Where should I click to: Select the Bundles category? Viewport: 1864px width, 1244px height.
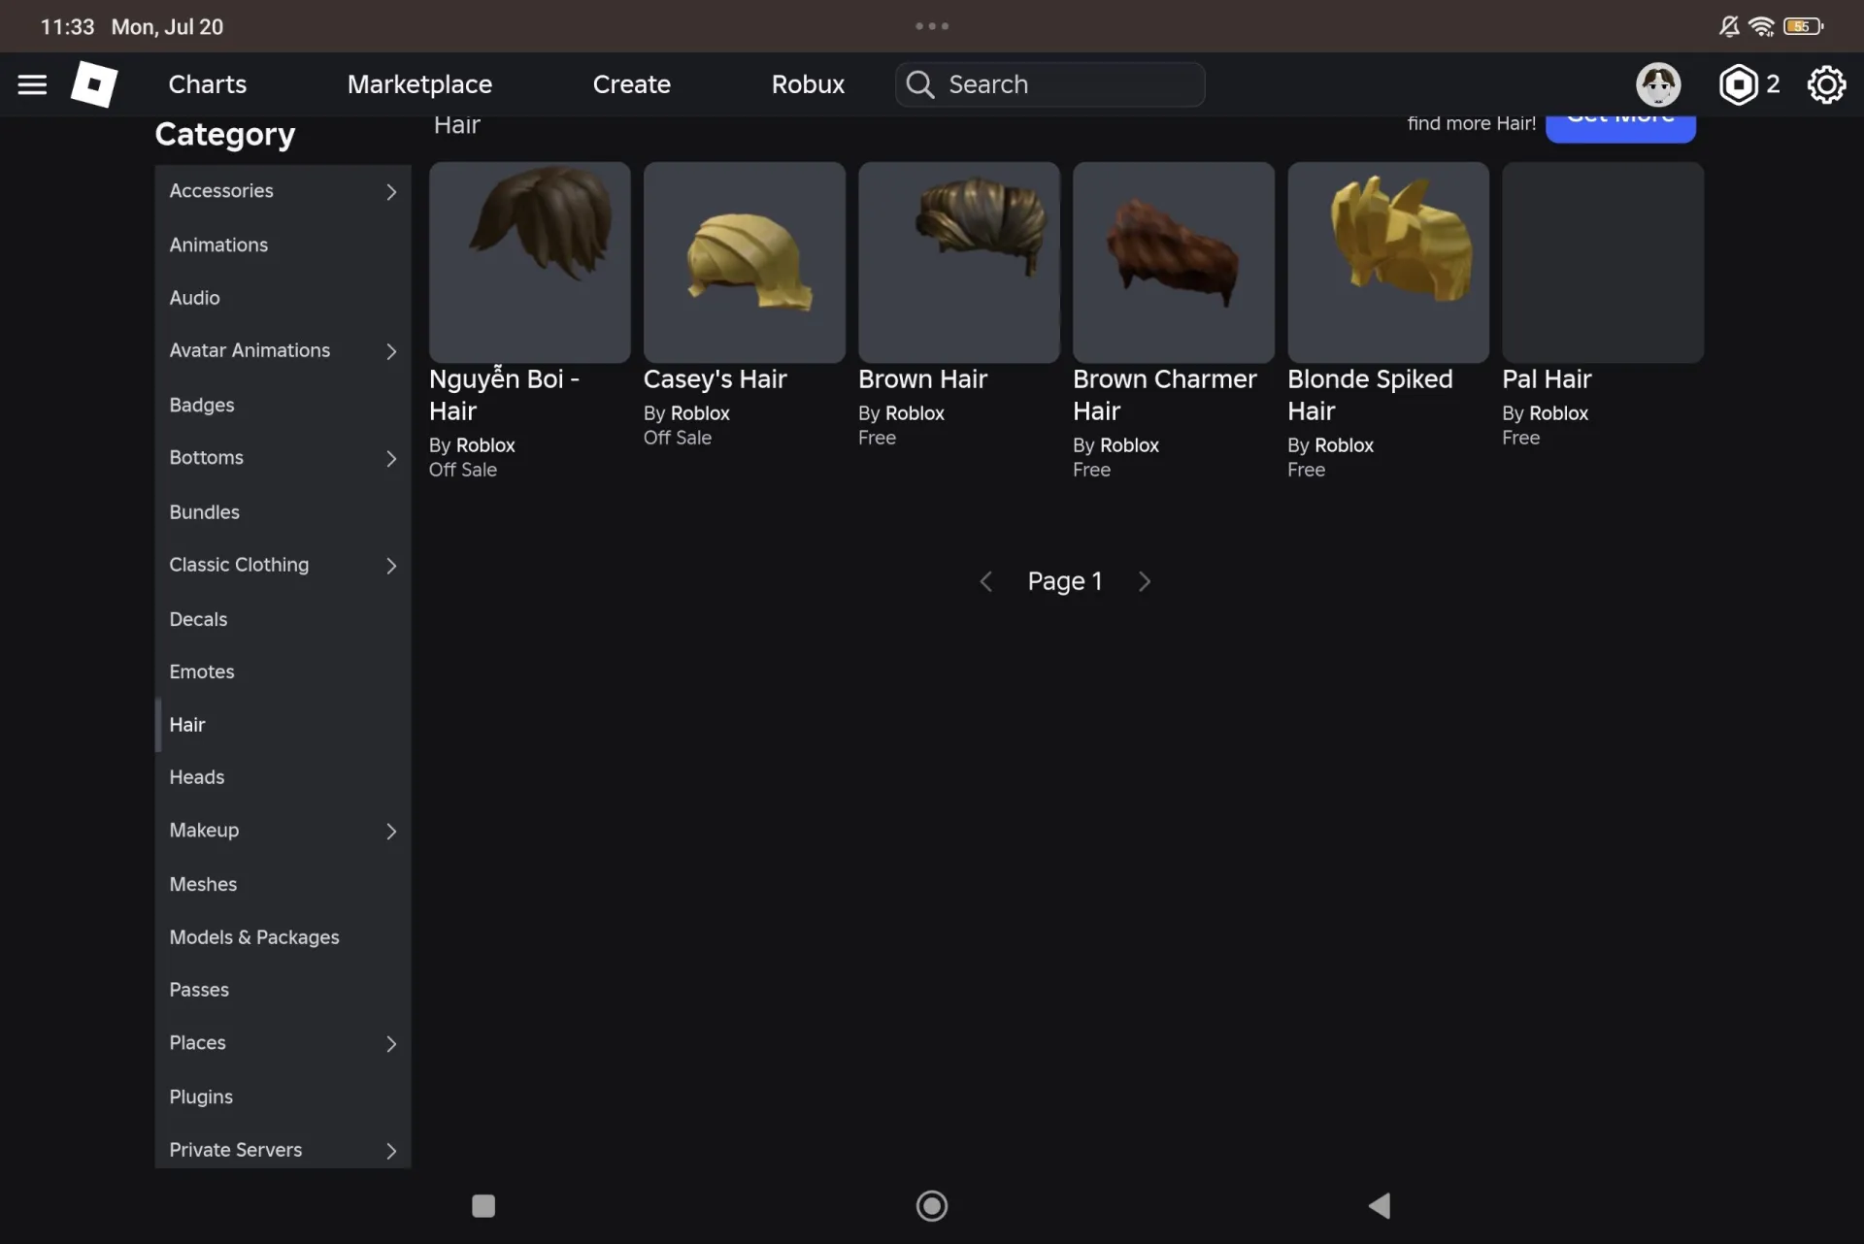point(283,512)
